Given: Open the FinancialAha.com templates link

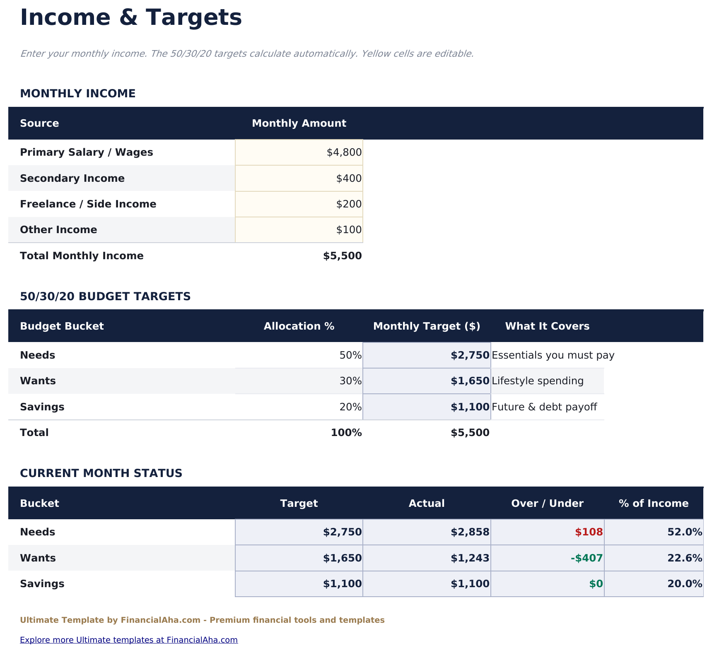Looking at the screenshot, I should coord(129,640).
